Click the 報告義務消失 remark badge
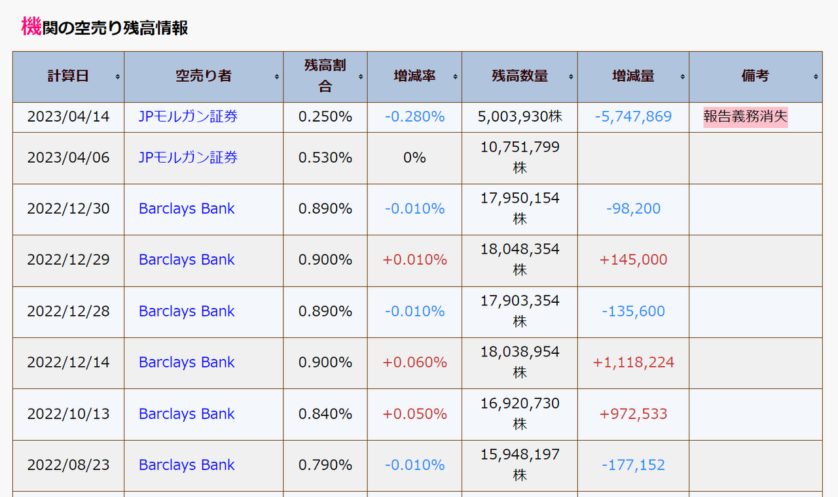Image resolution: width=838 pixels, height=497 pixels. pyautogui.click(x=745, y=117)
